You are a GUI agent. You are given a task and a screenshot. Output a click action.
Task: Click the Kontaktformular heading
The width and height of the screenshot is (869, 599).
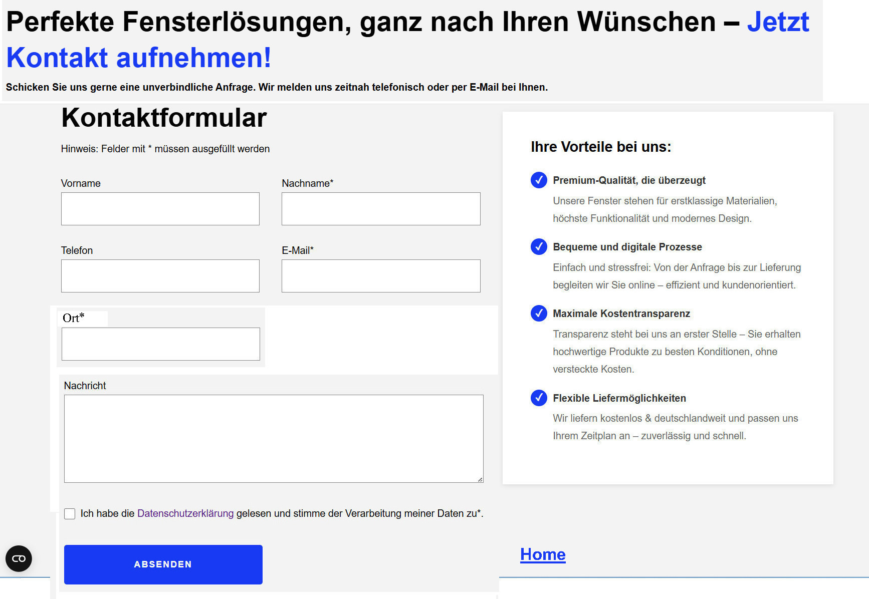164,118
